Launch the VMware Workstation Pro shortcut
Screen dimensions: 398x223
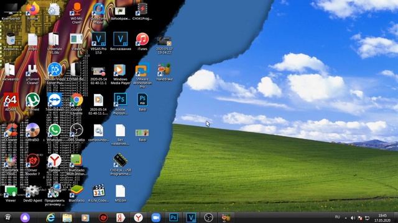(x=142, y=76)
